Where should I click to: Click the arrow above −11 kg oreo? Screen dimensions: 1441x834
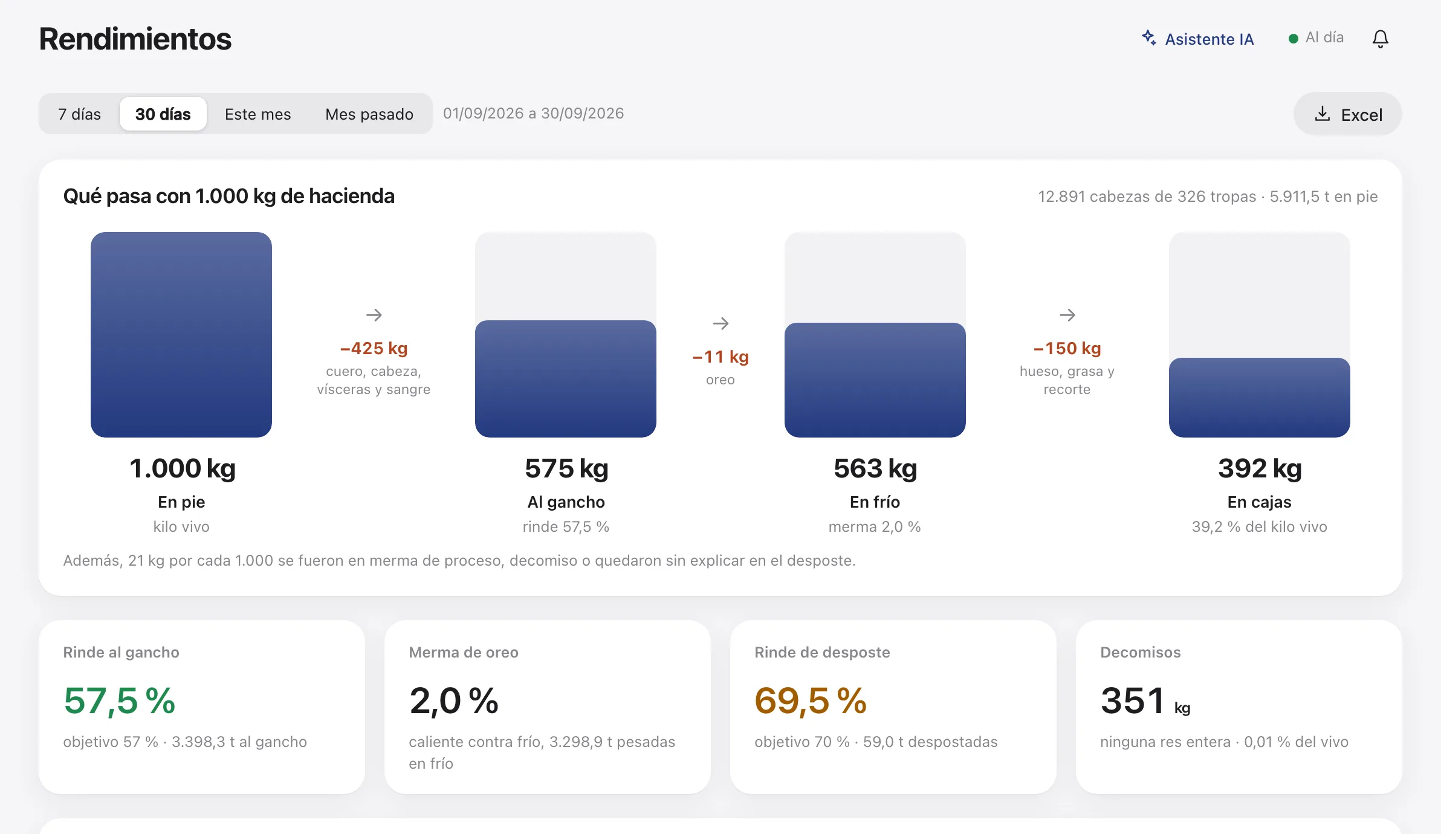(720, 323)
